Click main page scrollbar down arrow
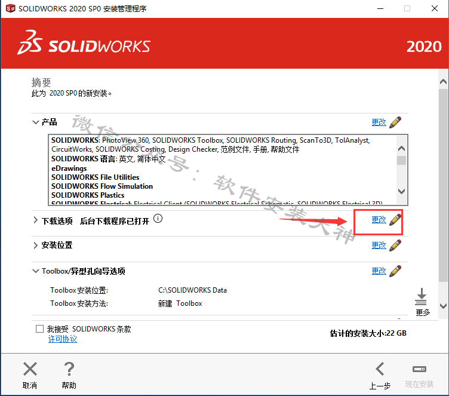The width and height of the screenshot is (449, 396). coord(443,306)
